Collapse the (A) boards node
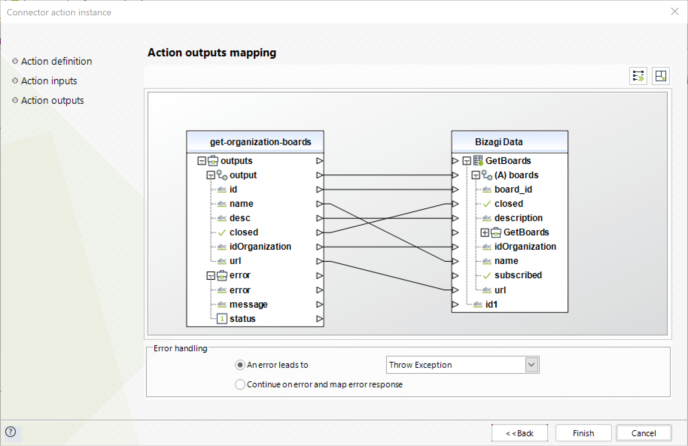 point(476,175)
